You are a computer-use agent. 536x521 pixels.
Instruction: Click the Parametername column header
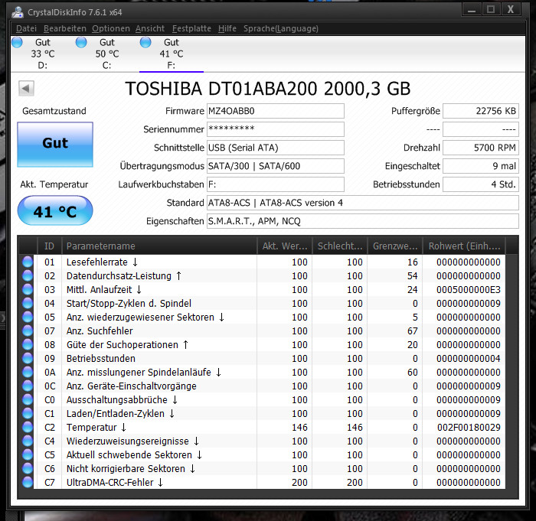[x=159, y=246]
